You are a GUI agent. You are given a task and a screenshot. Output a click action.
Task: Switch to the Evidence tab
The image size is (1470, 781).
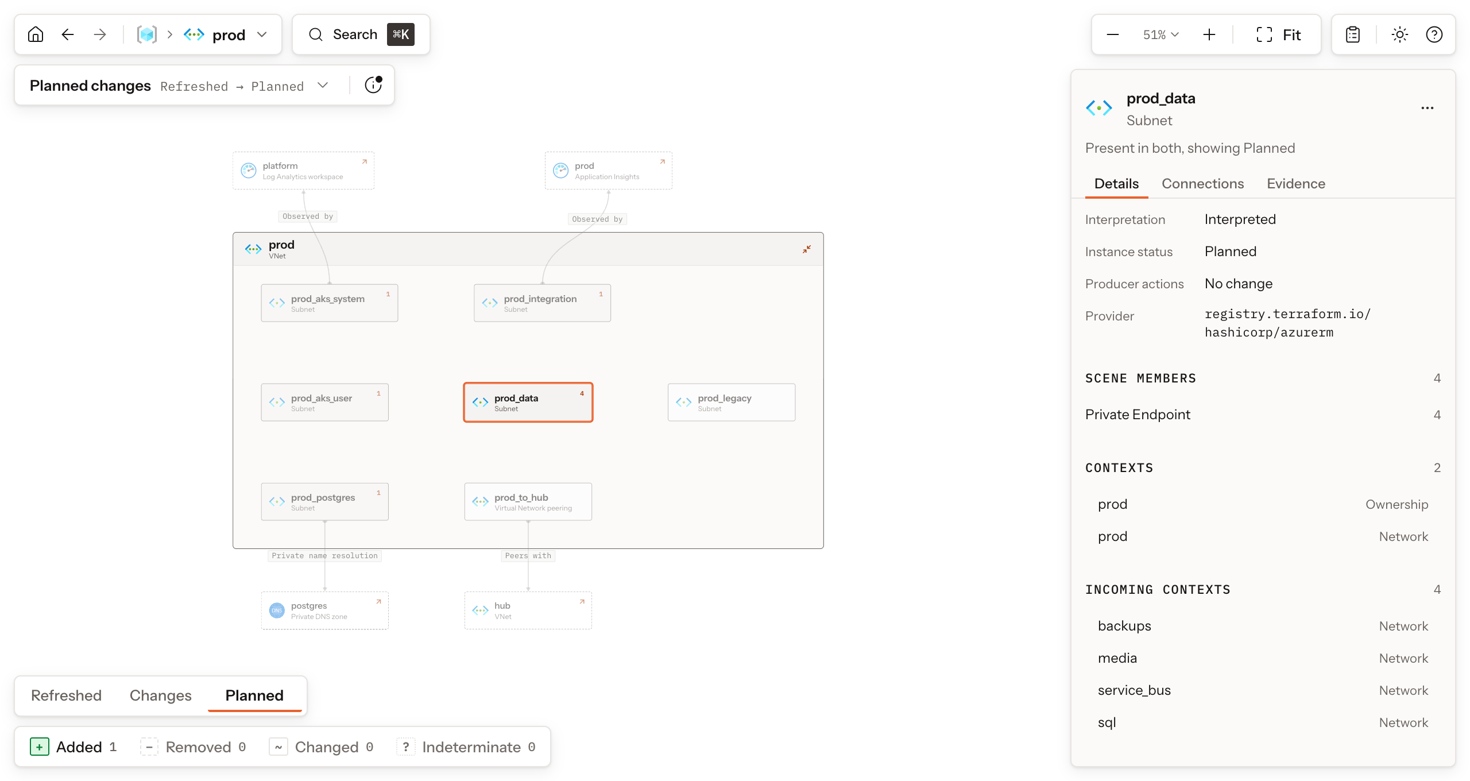click(x=1296, y=184)
